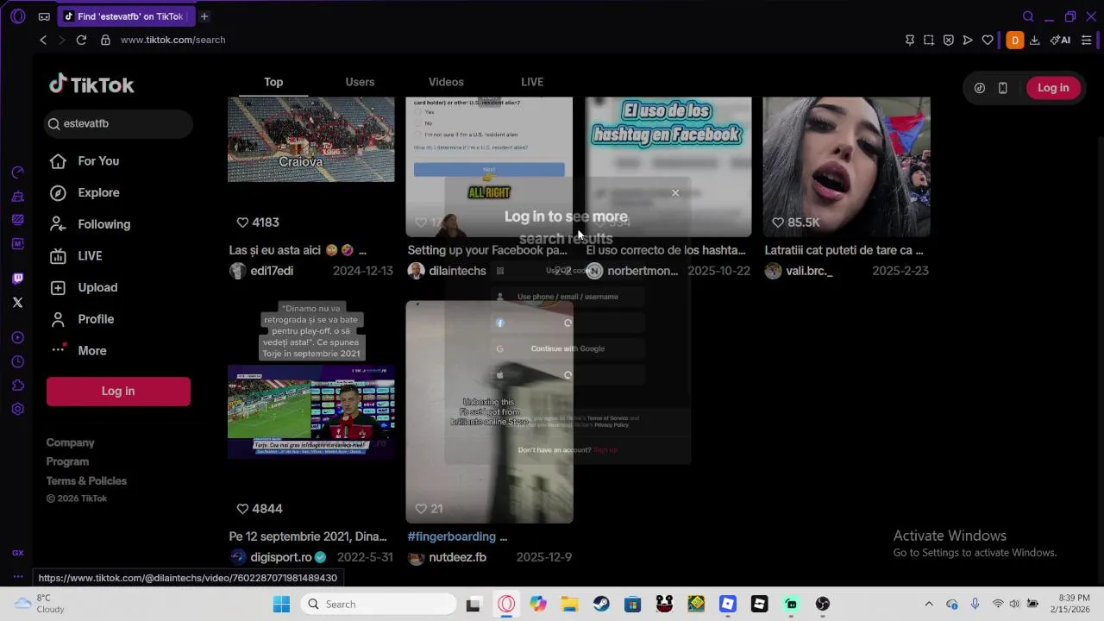Click the Log in button in the header
The width and height of the screenshot is (1104, 621).
pos(1053,88)
